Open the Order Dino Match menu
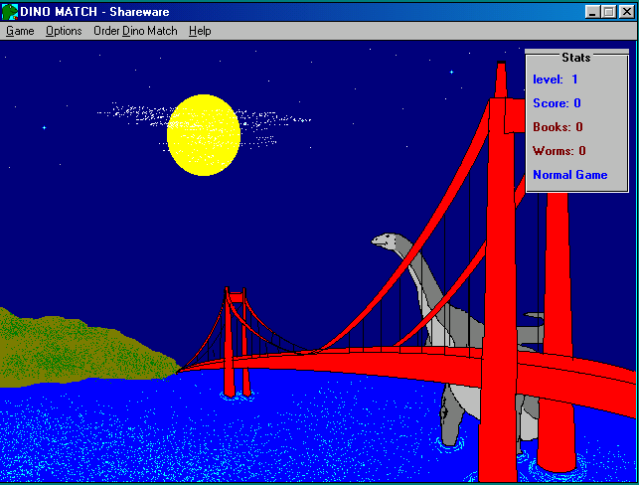 point(135,31)
